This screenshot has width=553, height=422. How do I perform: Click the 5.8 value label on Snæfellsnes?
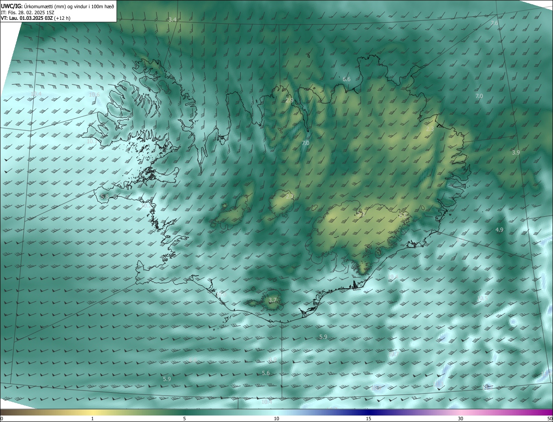[x=105, y=196]
